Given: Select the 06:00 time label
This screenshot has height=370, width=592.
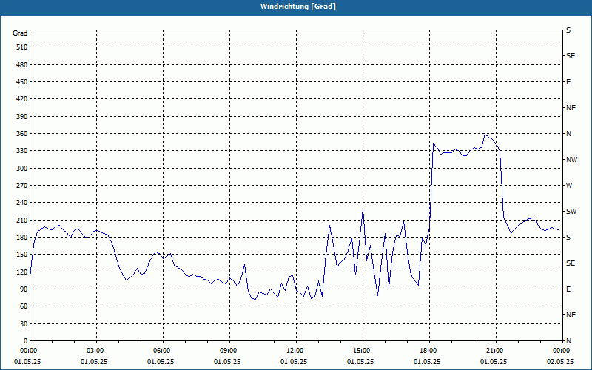Looking at the screenshot, I should coord(163,351).
